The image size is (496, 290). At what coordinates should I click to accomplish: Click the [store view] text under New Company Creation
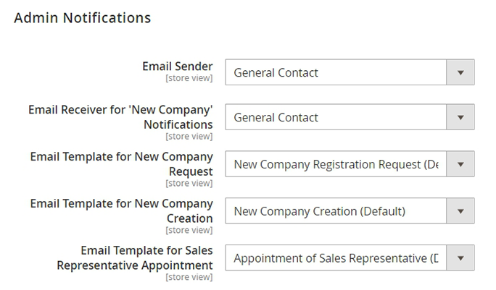click(x=189, y=230)
